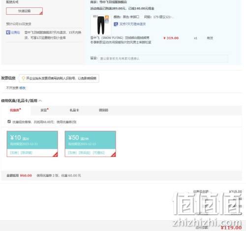
Task: Open the 领货码 tab
Action: point(103,110)
